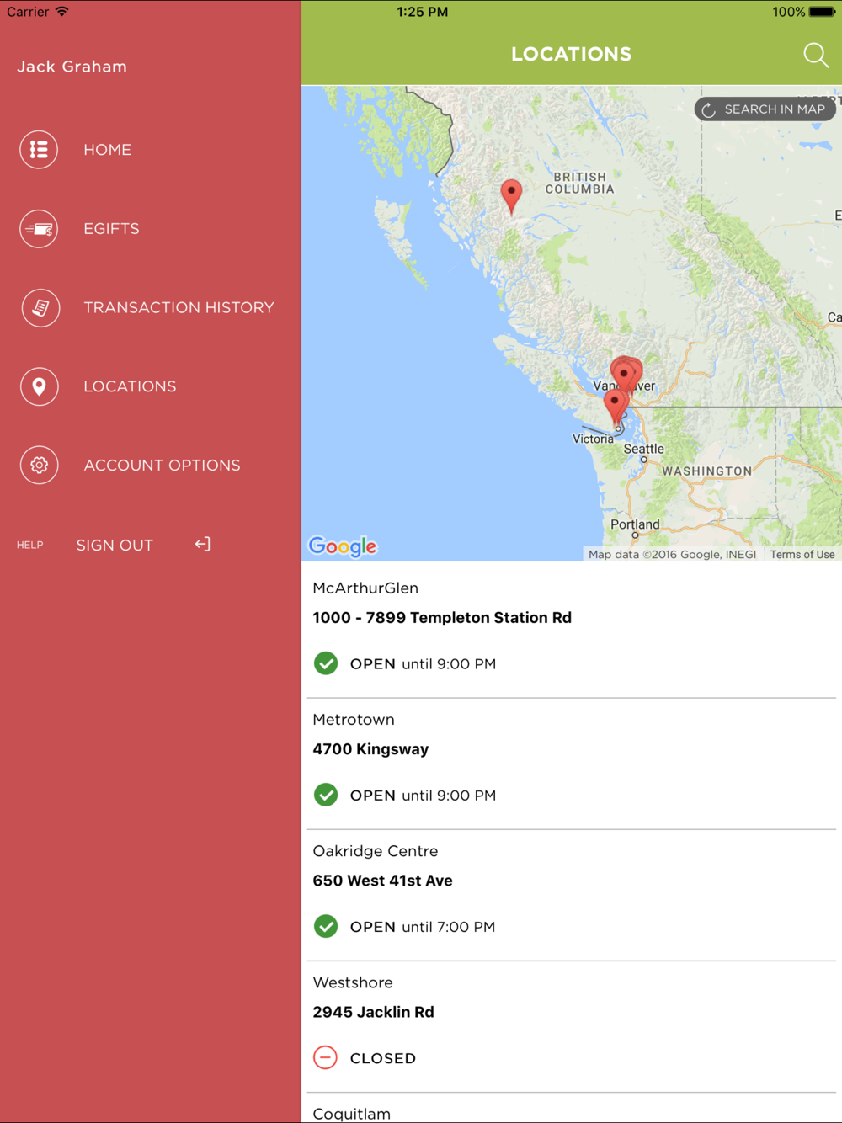Open Westshore location entry
This screenshot has height=1123, width=842.
[x=571, y=1026]
